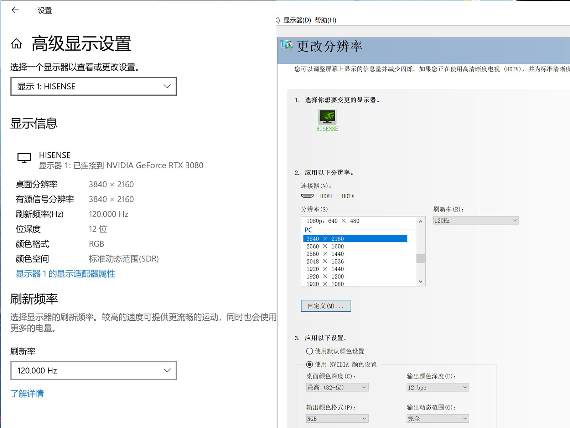Open the 显示器(D) menu
This screenshot has width=570, height=428.
(x=294, y=20)
